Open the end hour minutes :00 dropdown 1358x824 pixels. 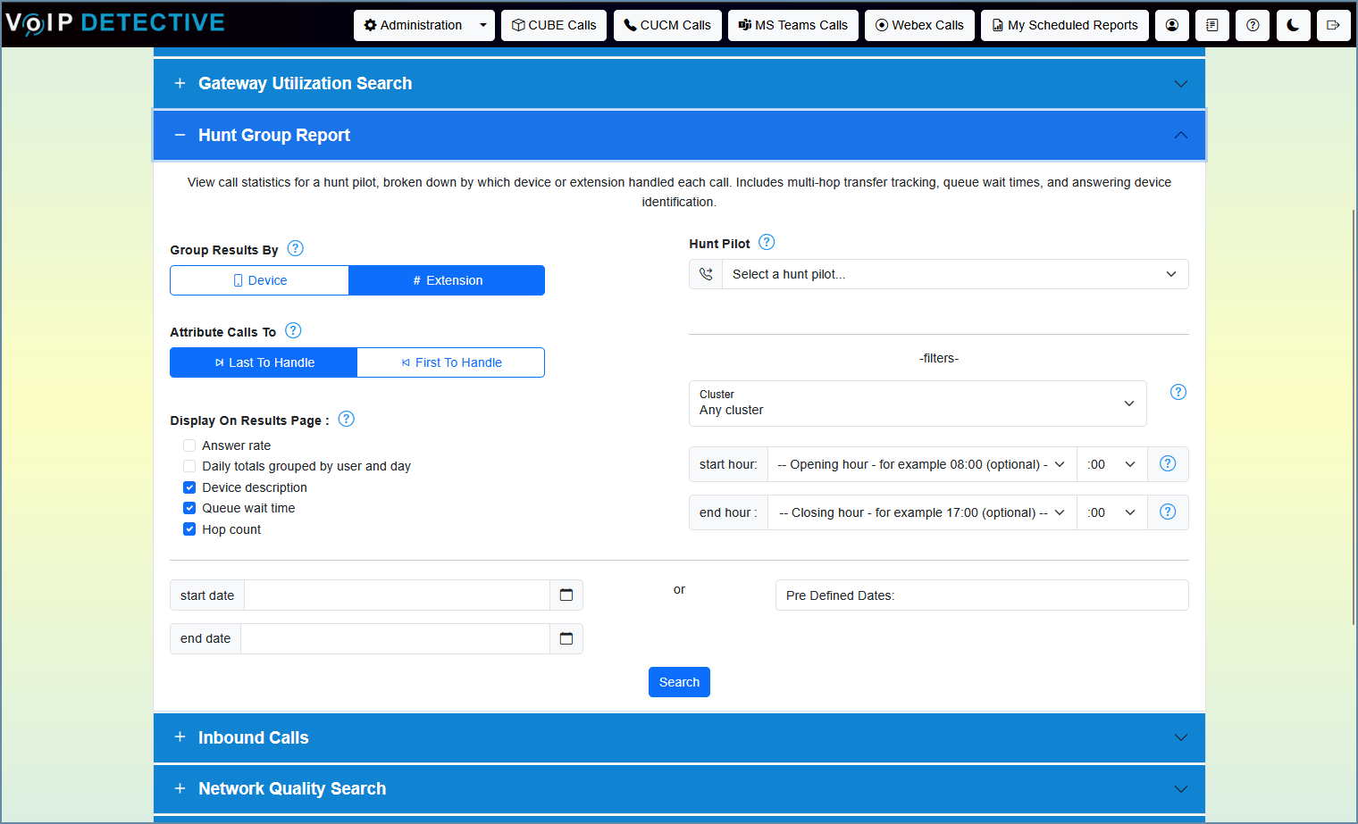1111,512
